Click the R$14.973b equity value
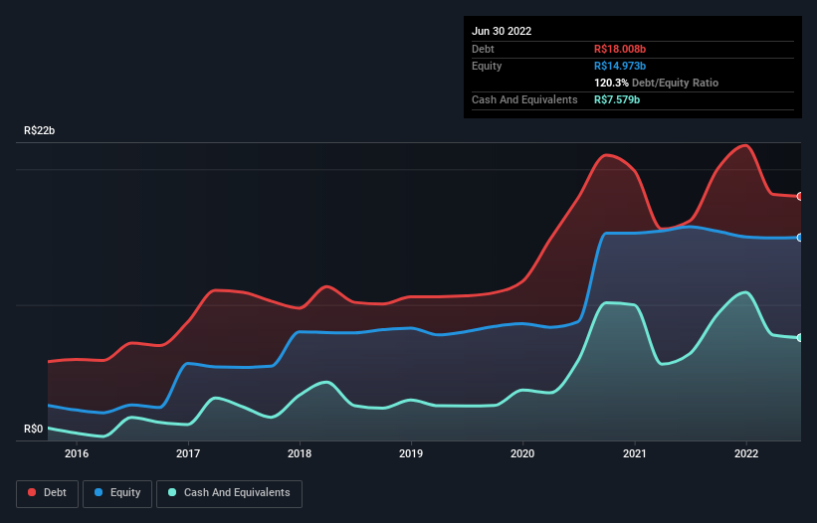This screenshot has height=523, width=817. coord(620,66)
